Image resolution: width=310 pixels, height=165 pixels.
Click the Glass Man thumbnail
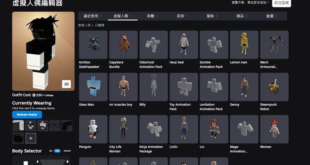click(x=93, y=87)
